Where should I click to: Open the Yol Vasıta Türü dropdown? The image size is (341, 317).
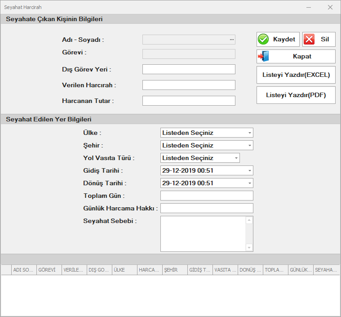pyautogui.click(x=236, y=158)
